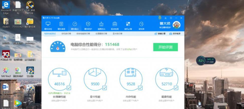
Task: Click the download arrow icon in title bar
Action: (166, 18)
